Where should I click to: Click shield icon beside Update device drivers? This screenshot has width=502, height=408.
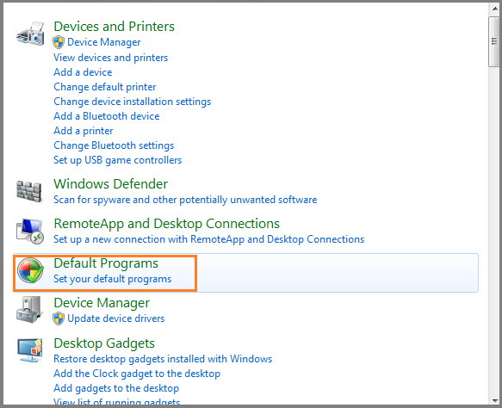click(59, 318)
